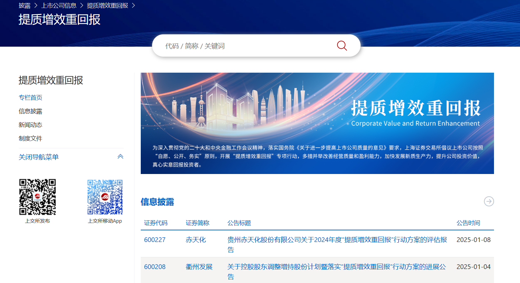
Task: Open the 上市公司信息 breadcrumb link
Action: tap(59, 5)
